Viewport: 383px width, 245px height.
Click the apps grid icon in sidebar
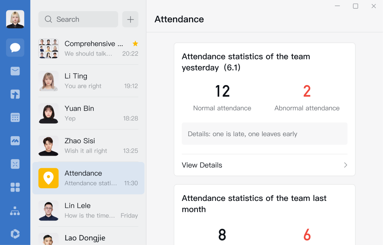point(15,187)
